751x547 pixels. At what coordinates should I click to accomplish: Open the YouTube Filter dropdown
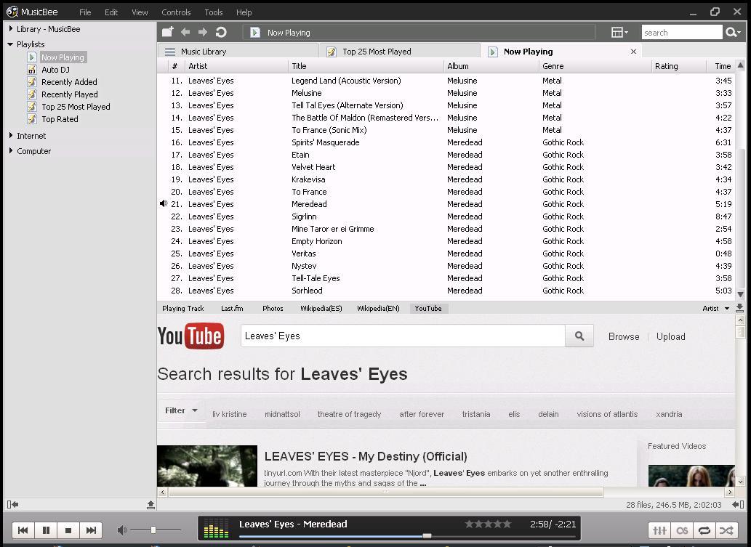click(x=181, y=410)
